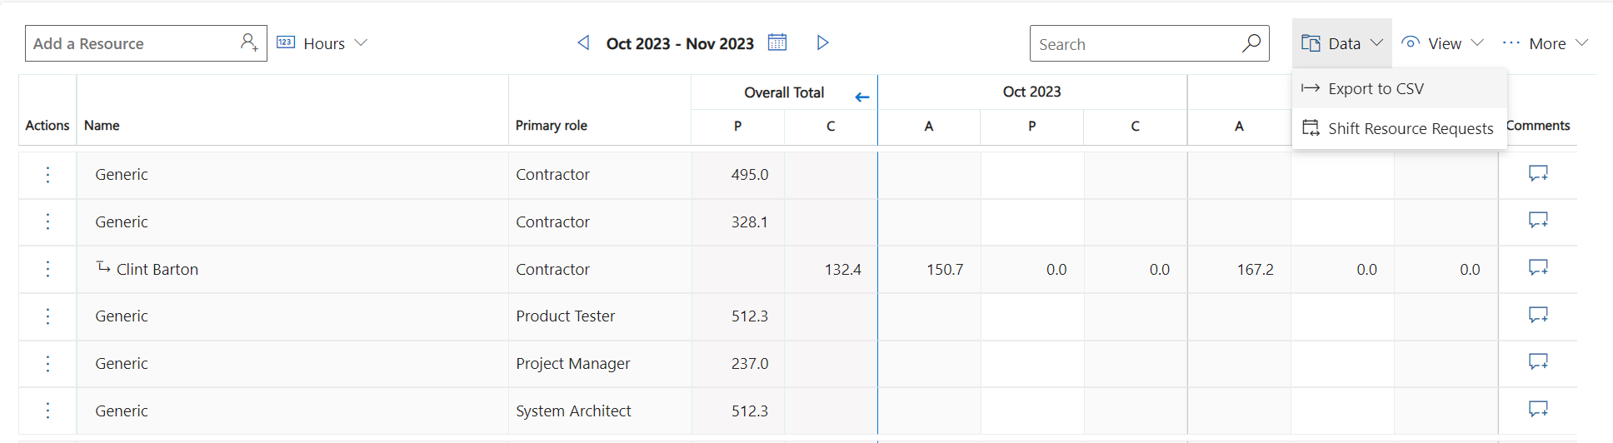Add comment on Clint Barton row
1613x443 pixels.
1538,267
